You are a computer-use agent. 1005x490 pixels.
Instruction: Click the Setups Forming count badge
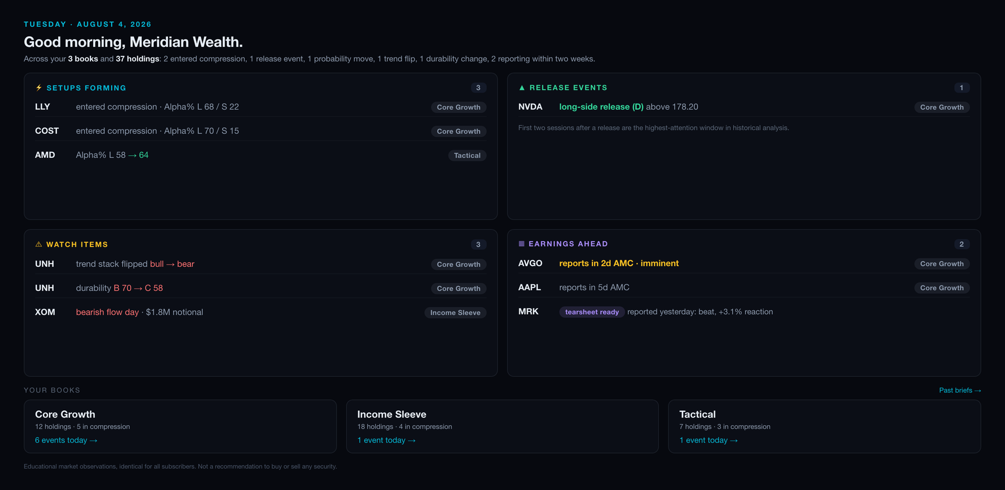478,88
